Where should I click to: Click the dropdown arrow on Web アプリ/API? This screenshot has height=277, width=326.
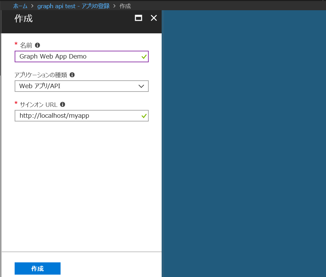coord(141,86)
